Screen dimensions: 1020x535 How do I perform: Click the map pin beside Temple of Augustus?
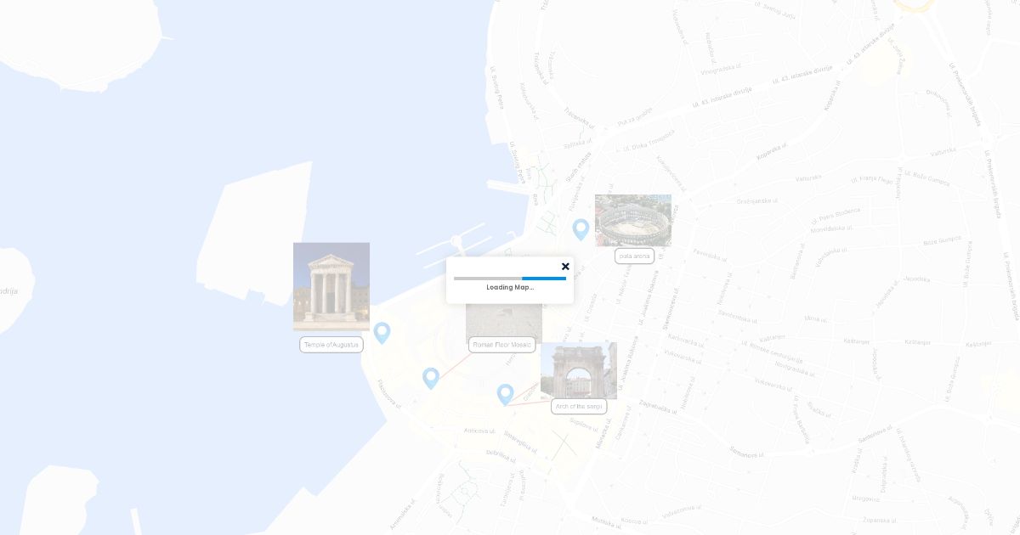coord(382,331)
